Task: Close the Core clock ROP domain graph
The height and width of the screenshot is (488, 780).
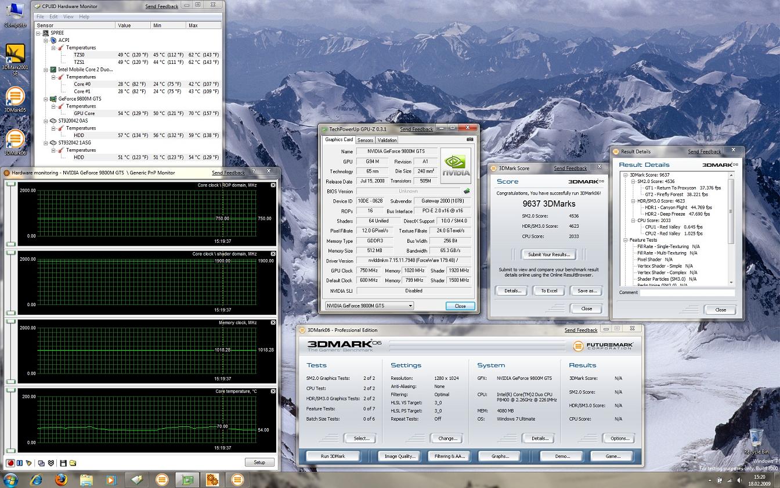Action: 273,185
